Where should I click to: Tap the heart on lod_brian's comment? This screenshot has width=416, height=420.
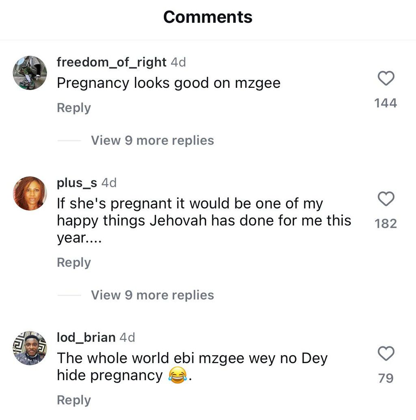pyautogui.click(x=386, y=353)
